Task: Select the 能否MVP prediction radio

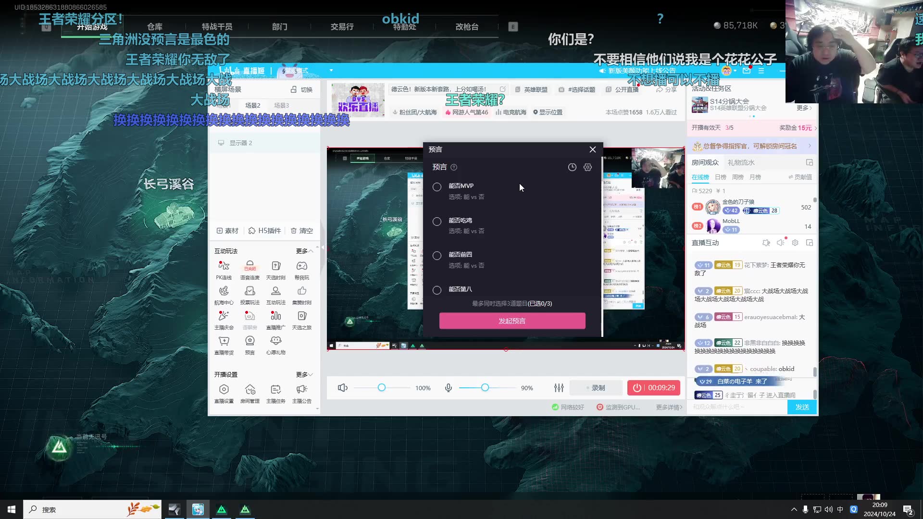Action: (x=437, y=187)
